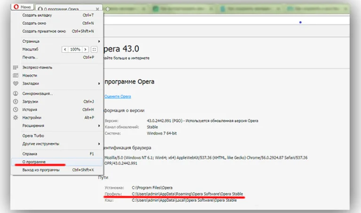The width and height of the screenshot is (361, 213).
Task: Click the Закладки heart icon
Action: (16, 84)
